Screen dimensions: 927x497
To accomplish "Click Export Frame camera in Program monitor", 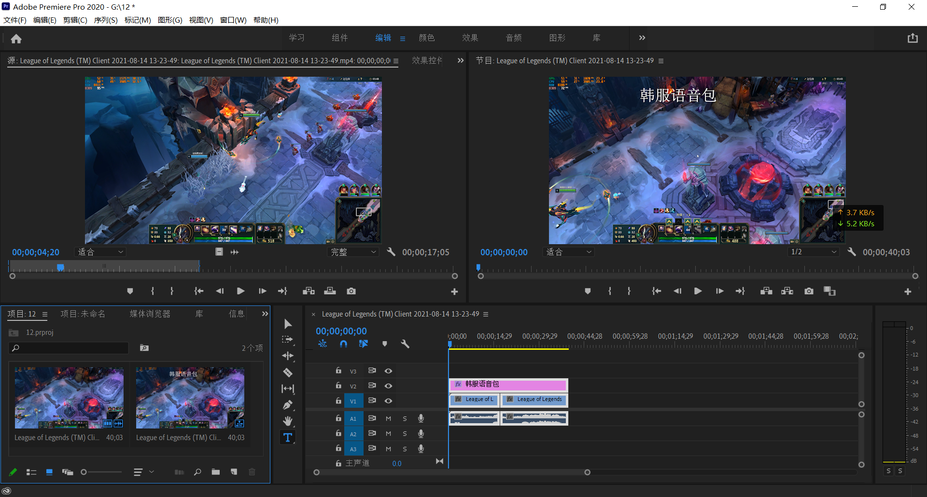I will click(809, 291).
